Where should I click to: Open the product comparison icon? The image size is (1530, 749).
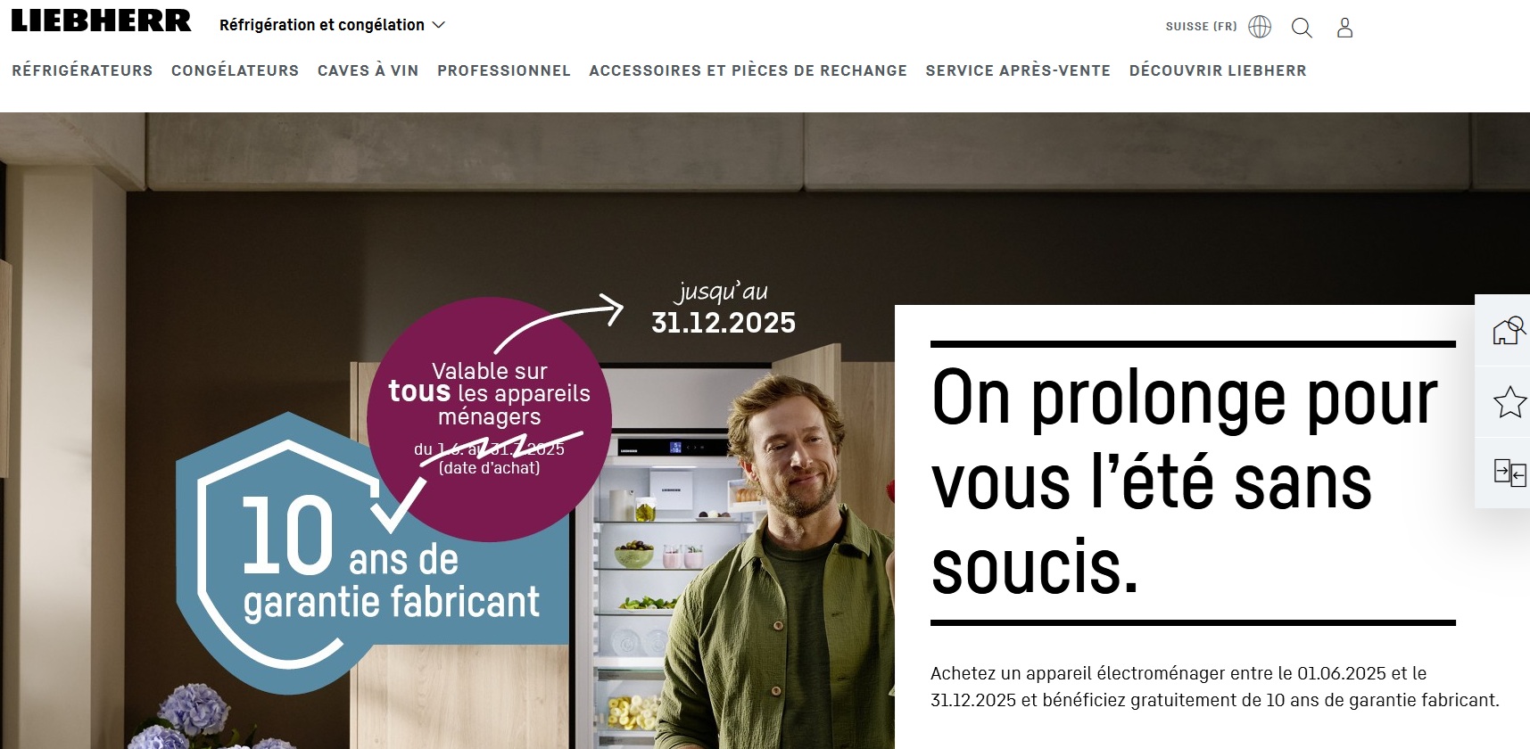pyautogui.click(x=1509, y=472)
